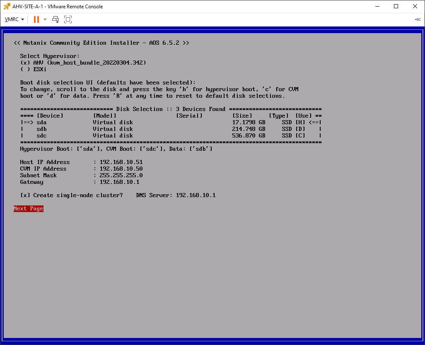Close the VMware Remote Console window
This screenshot has width=425, height=345.
pyautogui.click(x=415, y=6)
